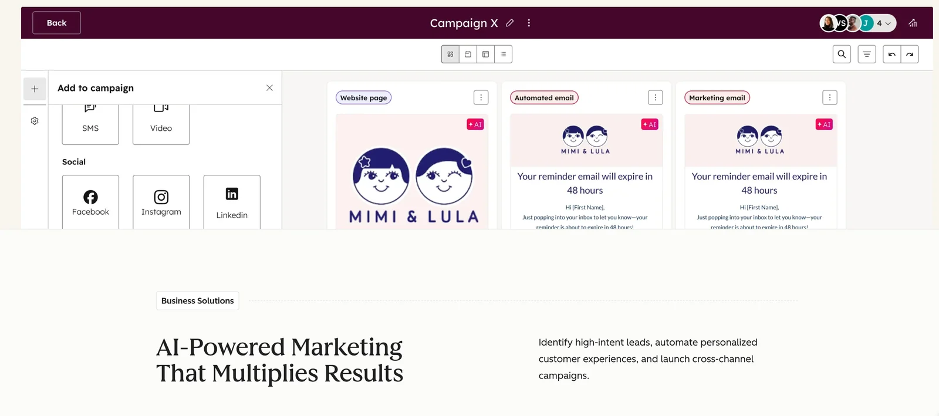Open the Marketing email card options menu

point(829,97)
